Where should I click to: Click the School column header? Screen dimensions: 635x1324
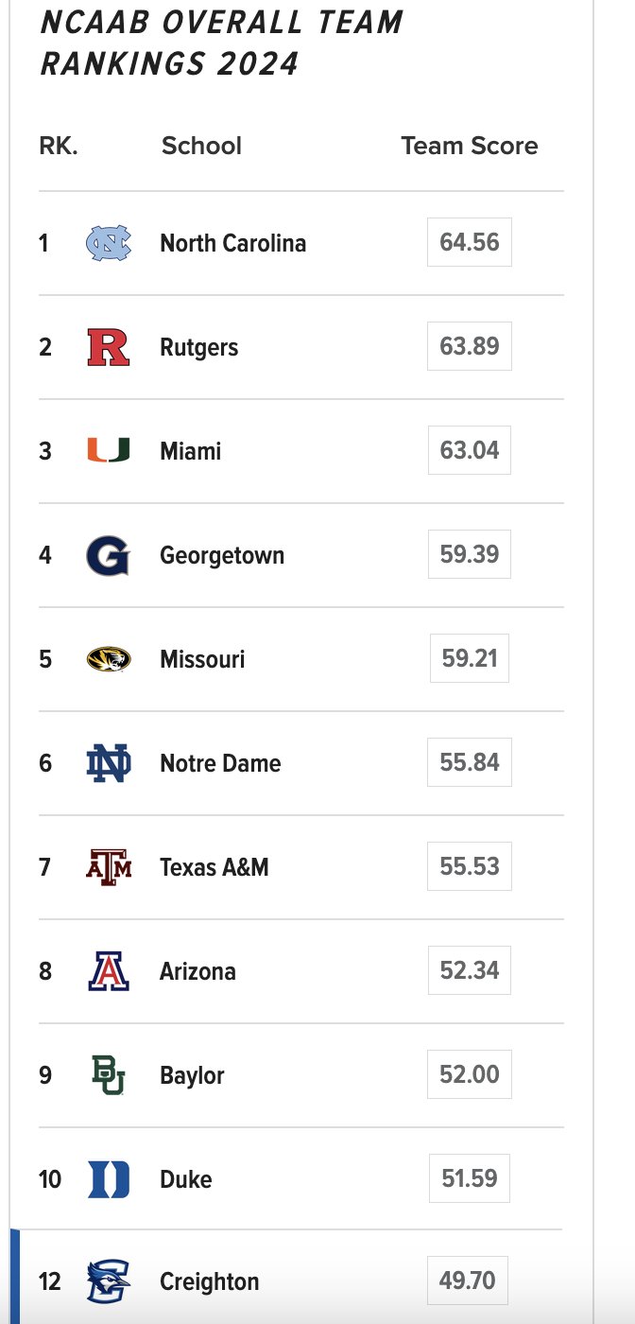pos(201,146)
